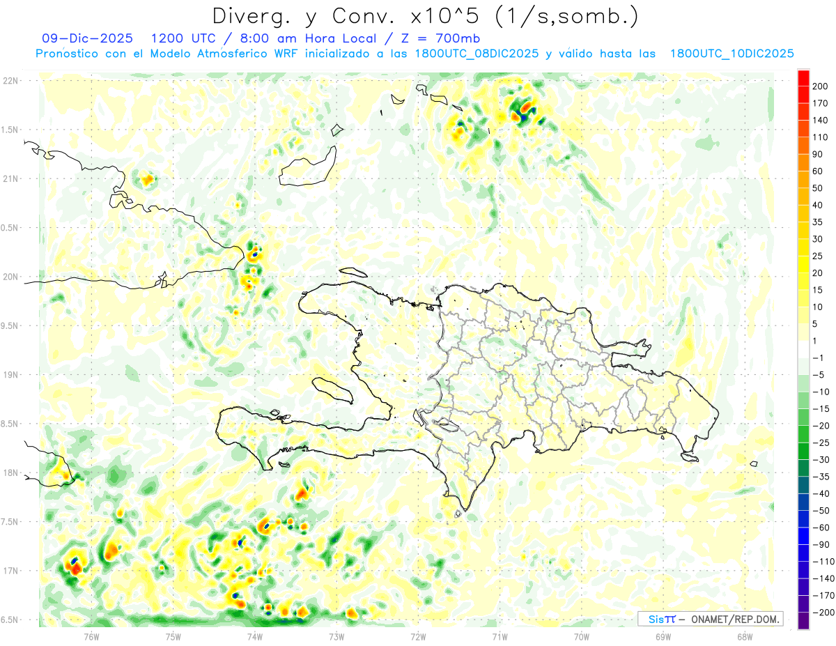Click the dark purple swatch below -200
Screen dimensions: 836x646
pos(803,622)
